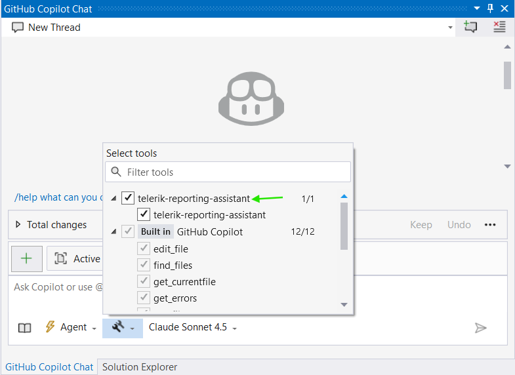Click the chat panel scrollbar thumb

(x=507, y=75)
